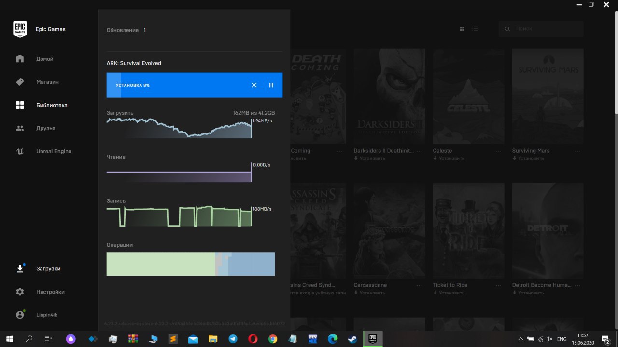The width and height of the screenshot is (618, 347).
Task: Click the Друзья people icon
Action: click(20, 128)
